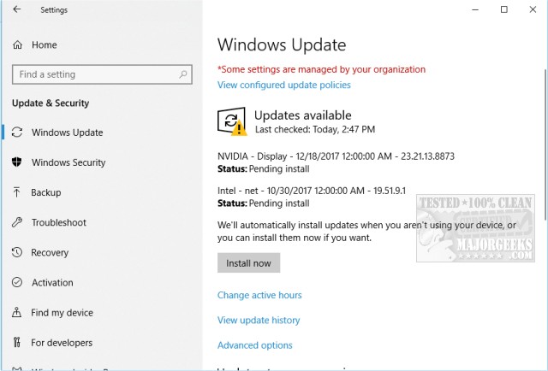Go back using the back arrow
Screen dimensions: 548x371
point(17,9)
